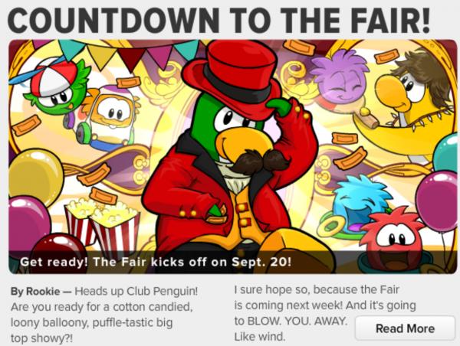
Task: Click the striped popcorn boxes
Action: point(101,227)
